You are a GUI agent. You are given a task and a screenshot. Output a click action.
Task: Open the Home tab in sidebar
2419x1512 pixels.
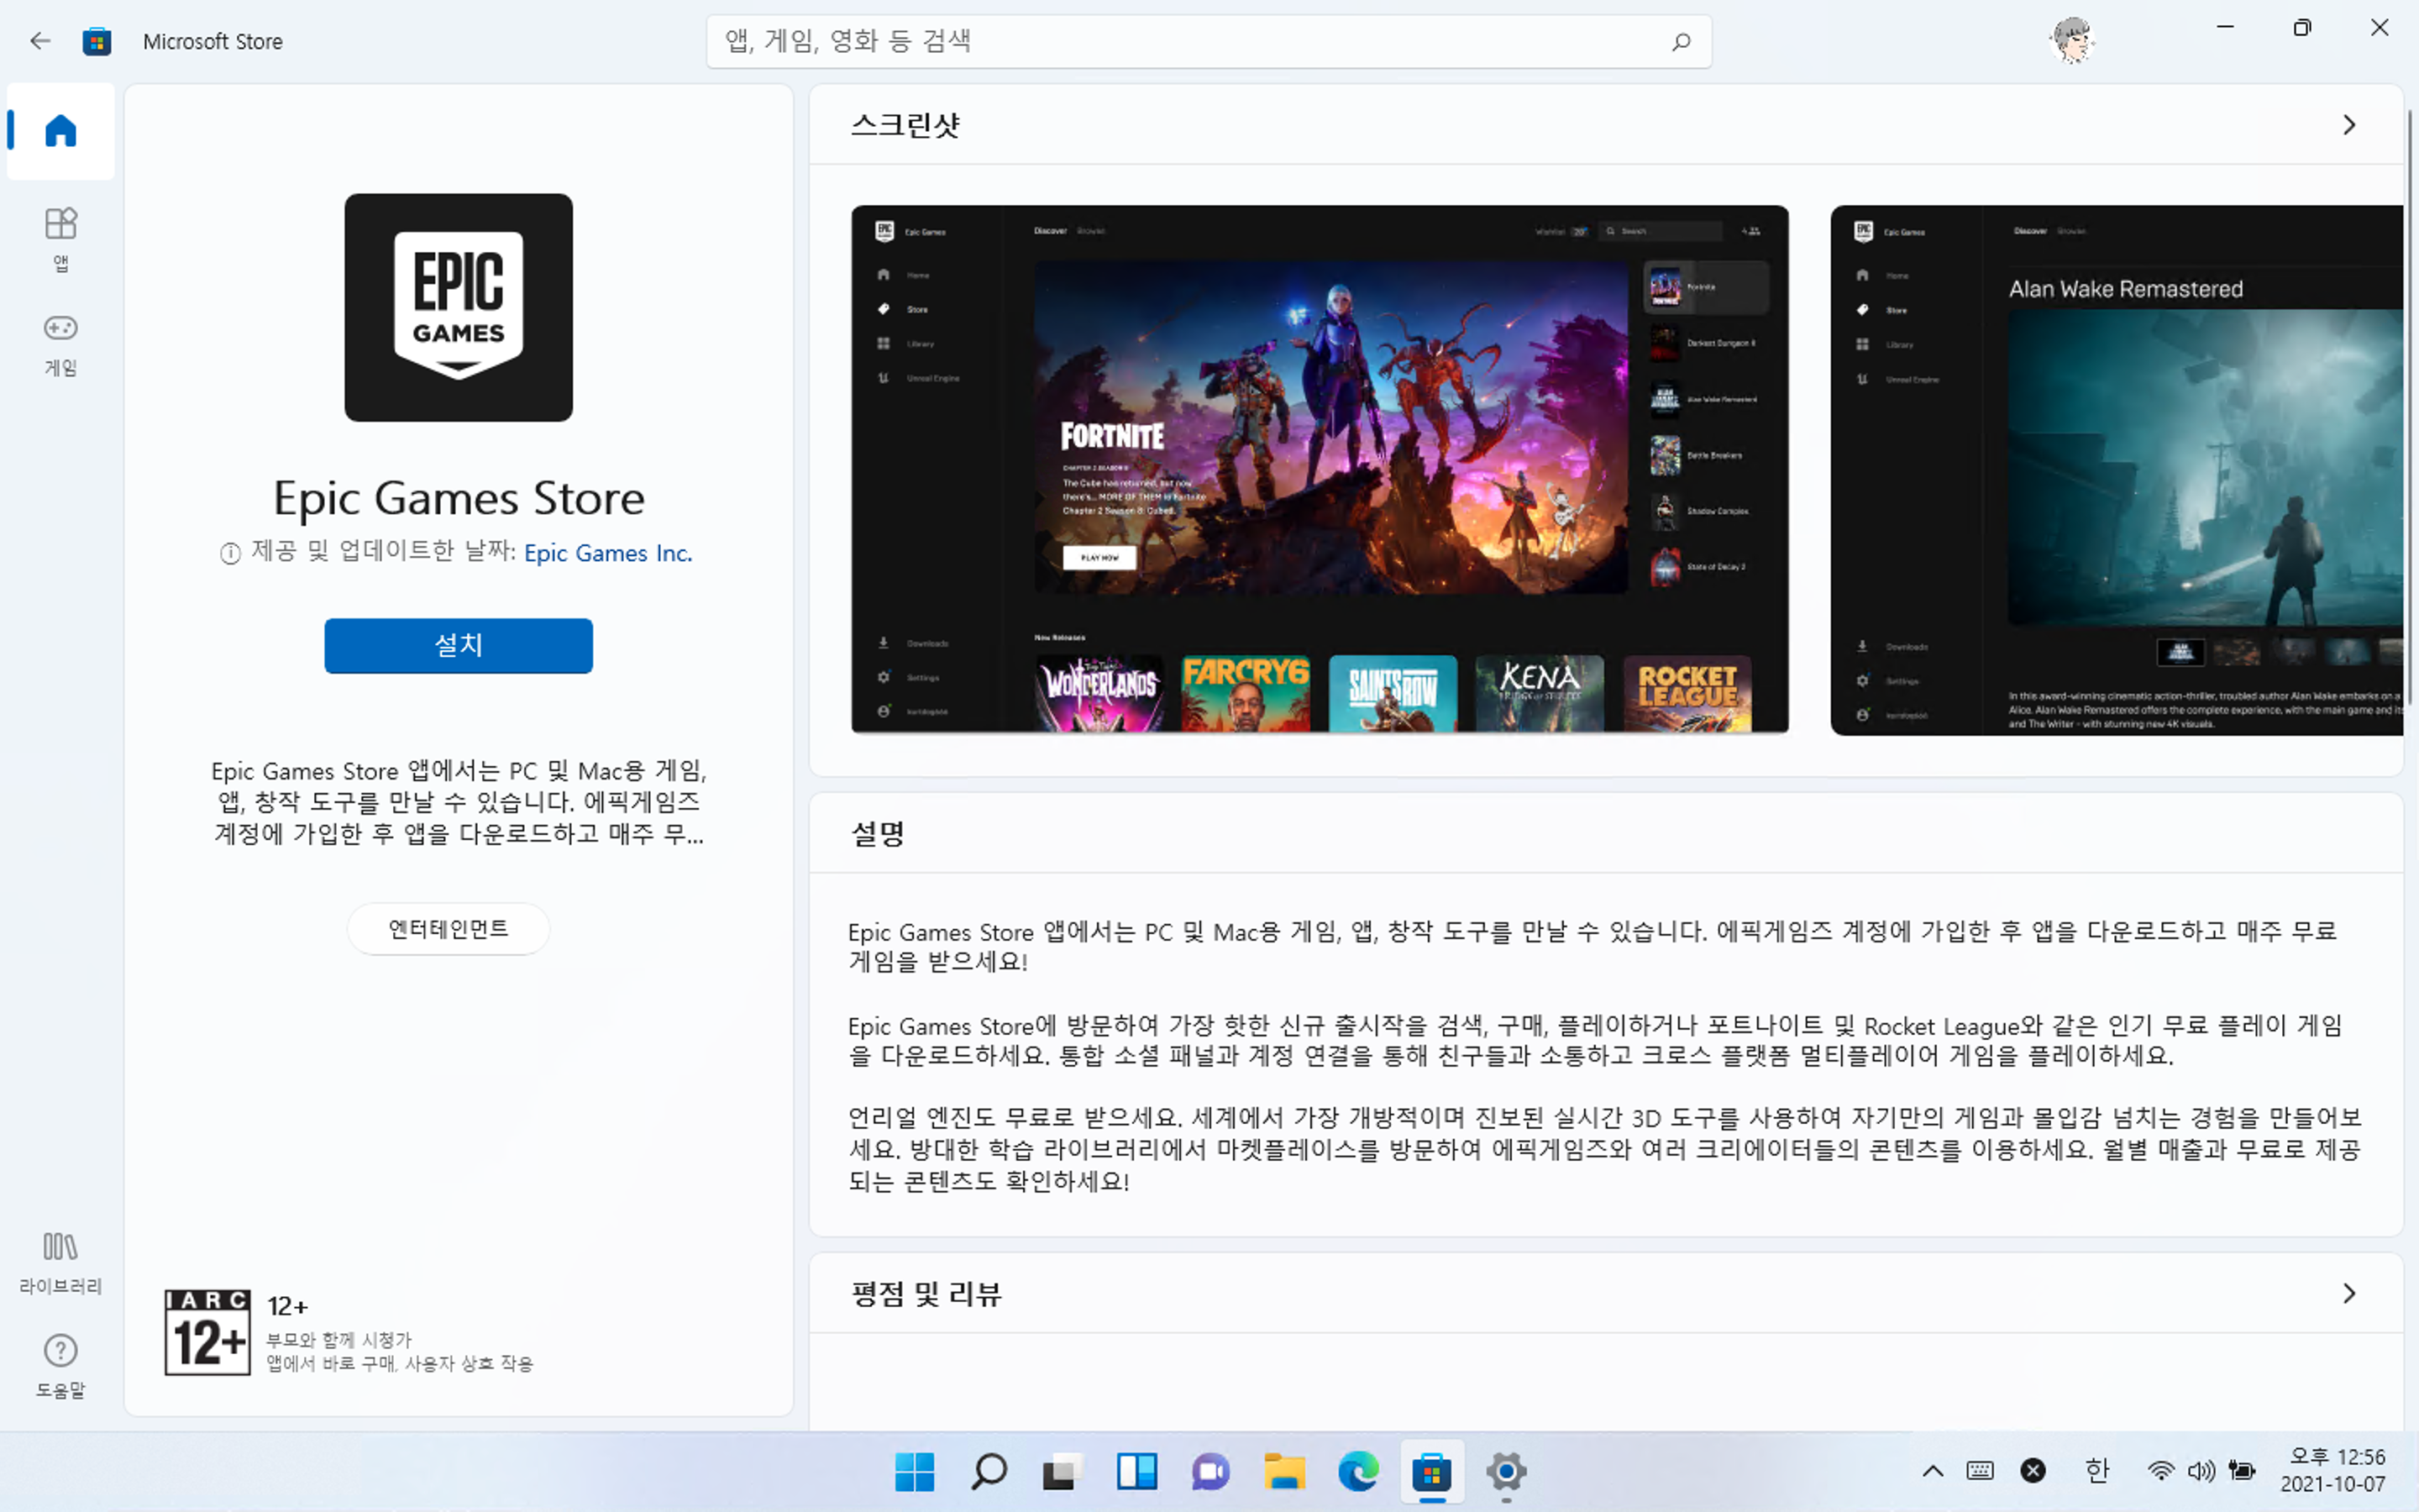pos(61,131)
